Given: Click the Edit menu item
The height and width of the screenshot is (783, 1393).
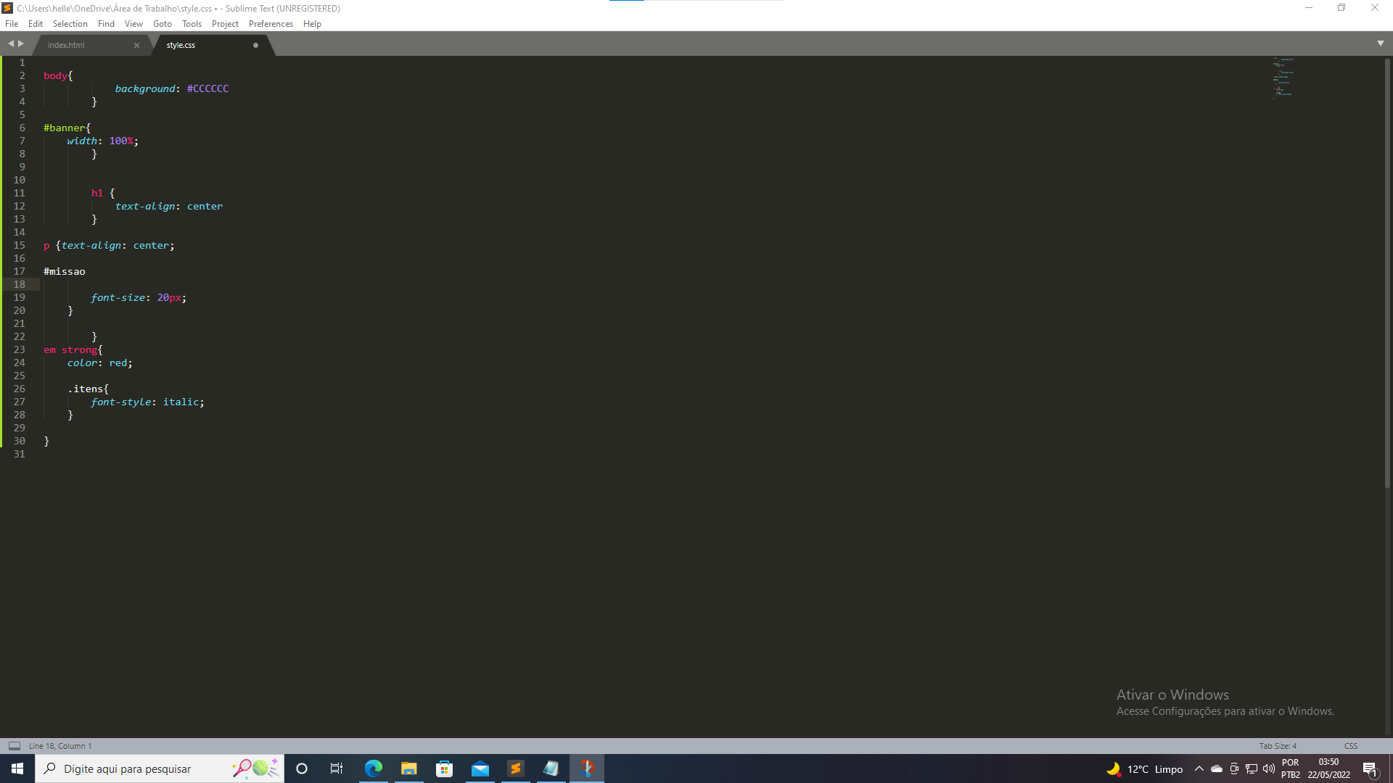Looking at the screenshot, I should 34,23.
